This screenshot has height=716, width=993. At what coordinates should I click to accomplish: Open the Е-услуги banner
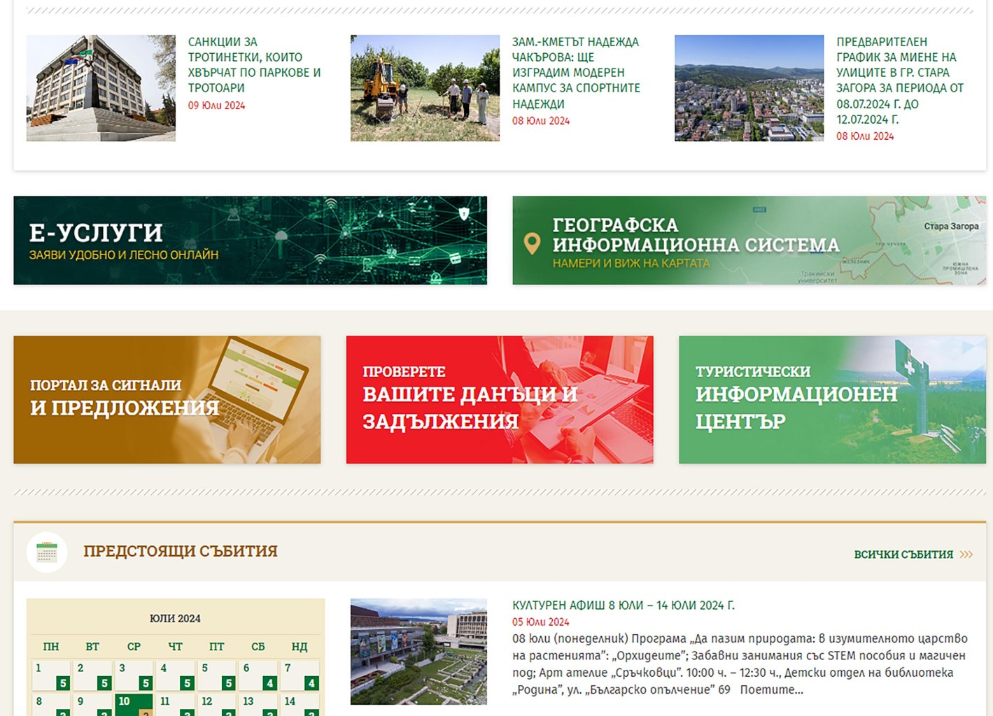(250, 241)
